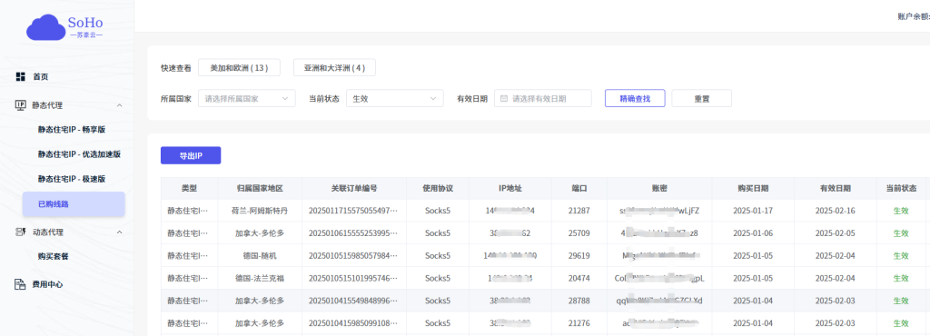The image size is (930, 336).
Task: Click order number 2025010415549848996
Action: coord(353,301)
